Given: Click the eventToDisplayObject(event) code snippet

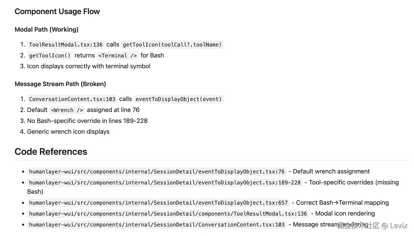Looking at the screenshot, I should [179, 99].
